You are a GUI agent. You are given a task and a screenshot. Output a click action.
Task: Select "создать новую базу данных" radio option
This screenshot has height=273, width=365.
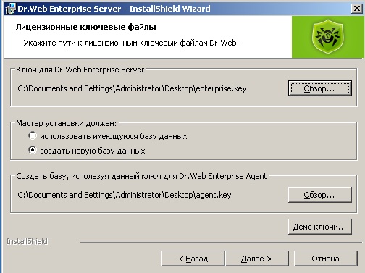[x=33, y=151]
